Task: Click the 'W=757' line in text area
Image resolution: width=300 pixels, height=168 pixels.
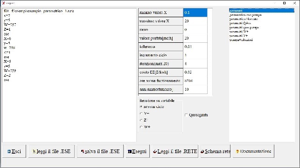Action: (10, 25)
